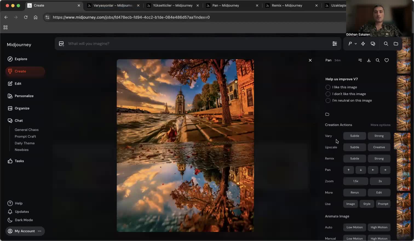Click the More row Edit button

(379, 193)
